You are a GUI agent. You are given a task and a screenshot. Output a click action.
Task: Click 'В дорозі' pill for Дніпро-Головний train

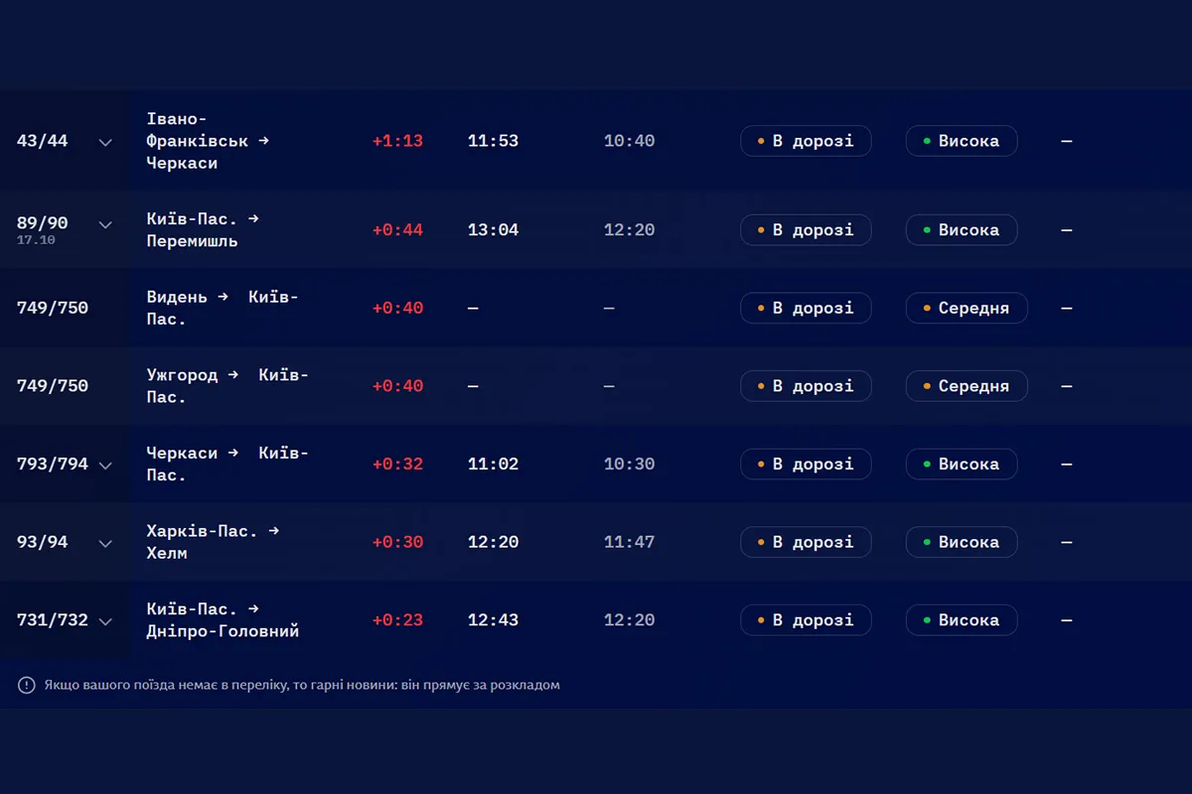click(806, 620)
